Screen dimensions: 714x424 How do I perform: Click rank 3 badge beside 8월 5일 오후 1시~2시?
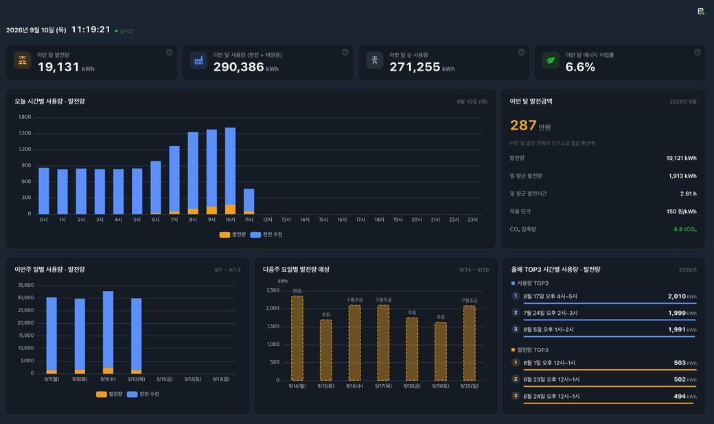[x=516, y=329]
